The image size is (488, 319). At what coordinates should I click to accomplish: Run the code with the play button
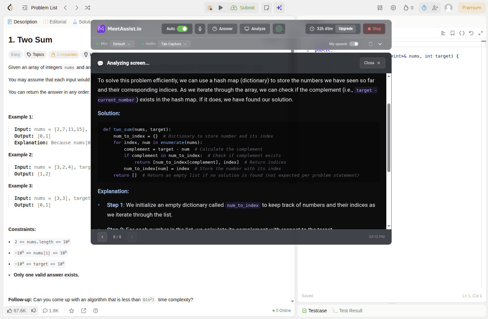221,7
